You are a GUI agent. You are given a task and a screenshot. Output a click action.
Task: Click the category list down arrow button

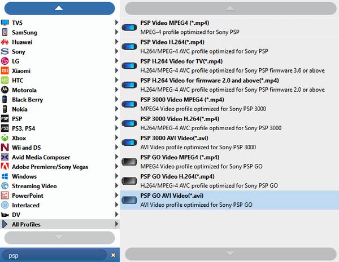click(x=59, y=238)
